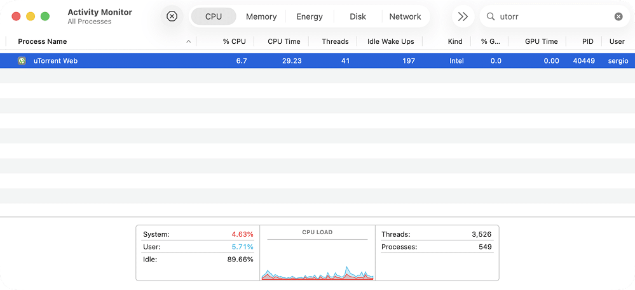Viewport: 635px width, 290px height.
Task: Minimize the window with the yellow button
Action: (31, 16)
